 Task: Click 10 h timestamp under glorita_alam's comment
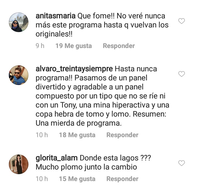tap(42, 179)
